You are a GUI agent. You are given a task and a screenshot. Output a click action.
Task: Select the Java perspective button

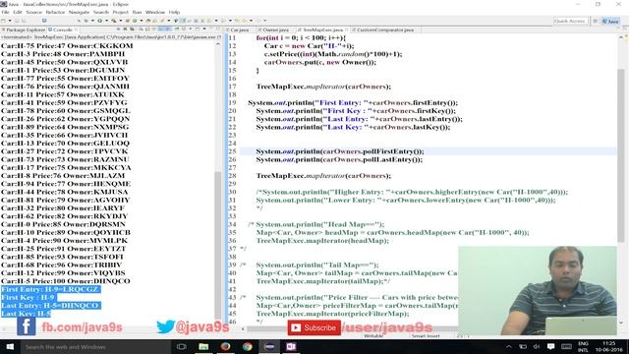click(x=610, y=21)
